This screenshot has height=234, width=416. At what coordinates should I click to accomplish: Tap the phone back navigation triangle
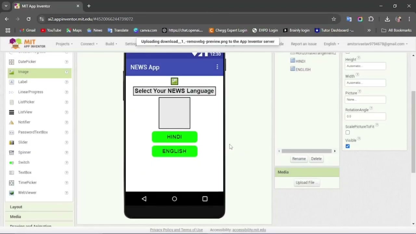point(144,199)
